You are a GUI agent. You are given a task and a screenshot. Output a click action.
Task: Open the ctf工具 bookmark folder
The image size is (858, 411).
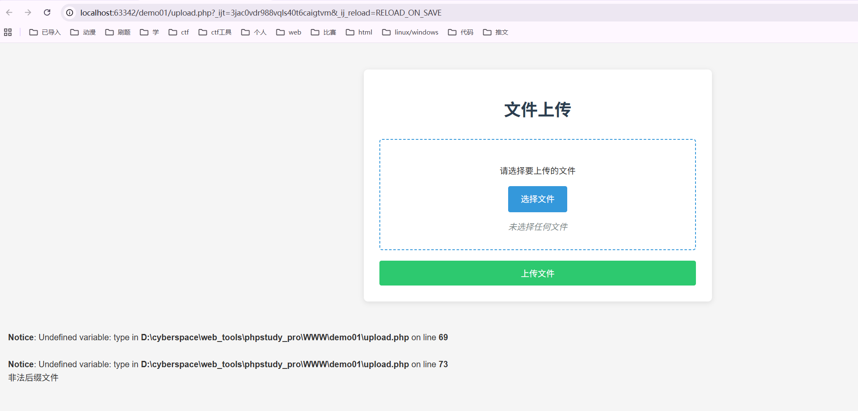(215, 32)
